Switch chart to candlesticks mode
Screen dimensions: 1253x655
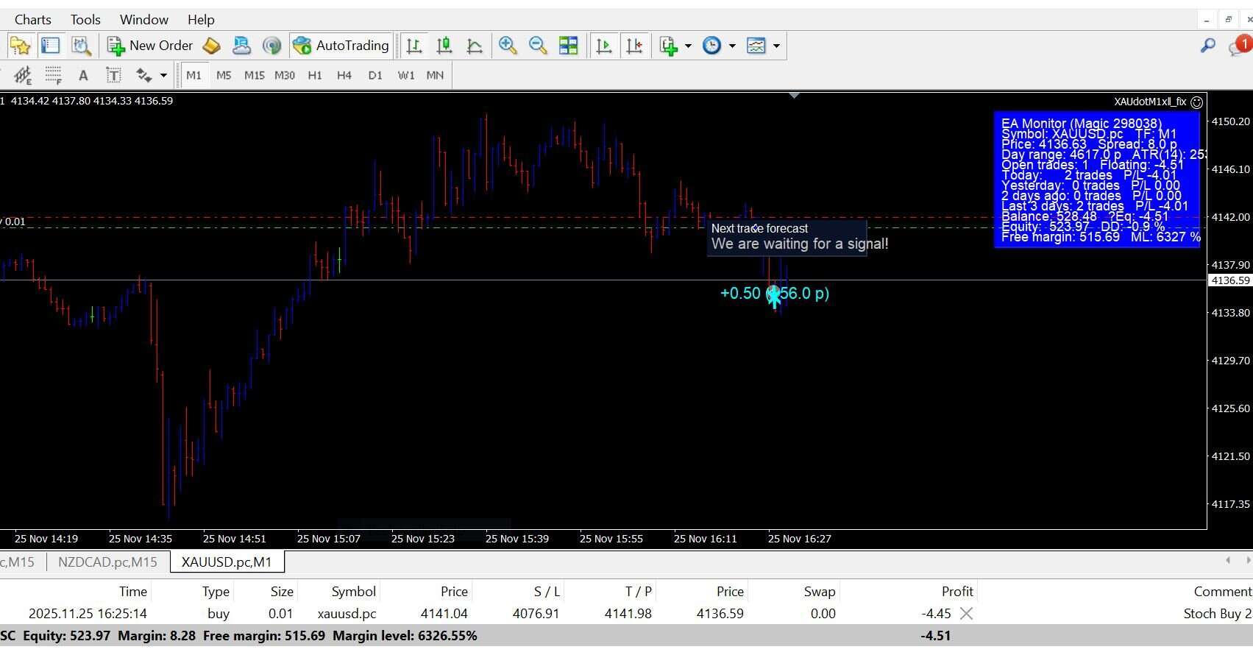tap(444, 46)
